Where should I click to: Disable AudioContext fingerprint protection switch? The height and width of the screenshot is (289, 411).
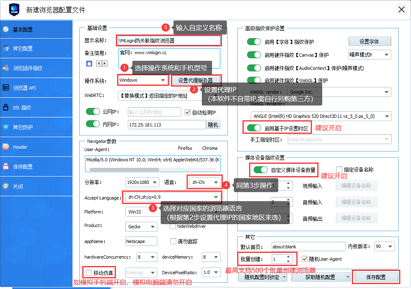point(254,68)
